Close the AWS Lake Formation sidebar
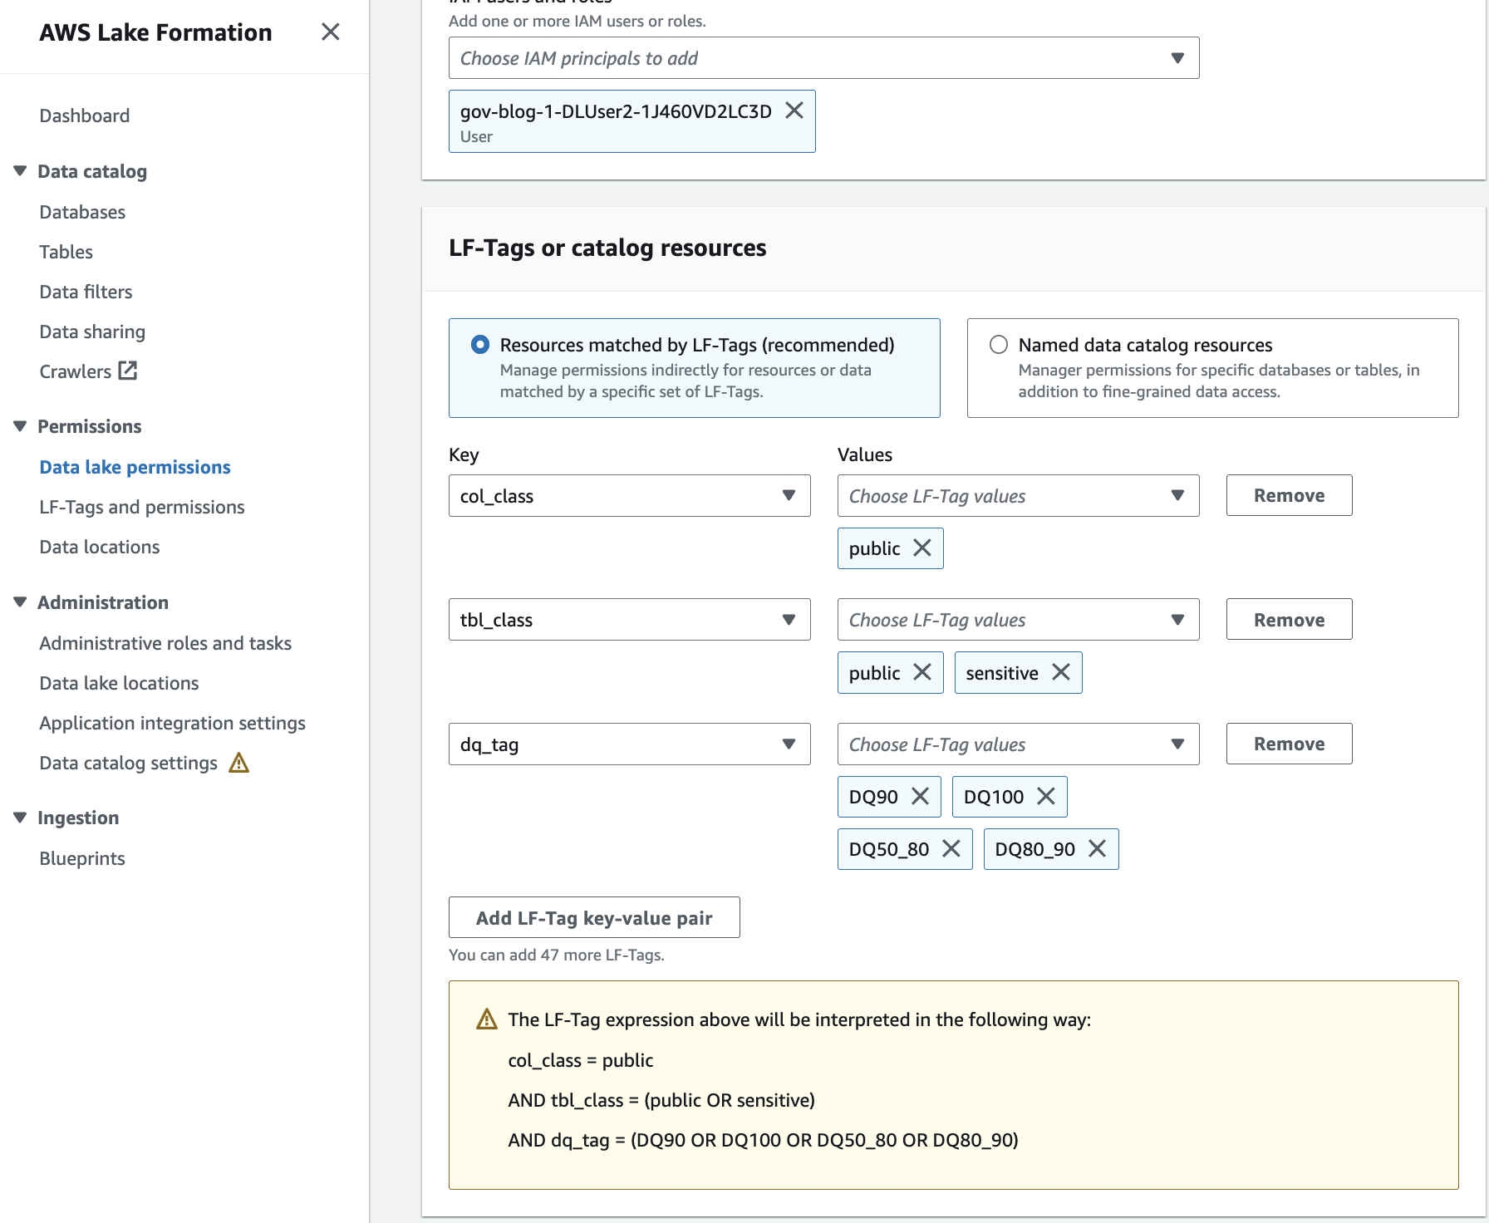1489x1223 pixels. pos(331,32)
